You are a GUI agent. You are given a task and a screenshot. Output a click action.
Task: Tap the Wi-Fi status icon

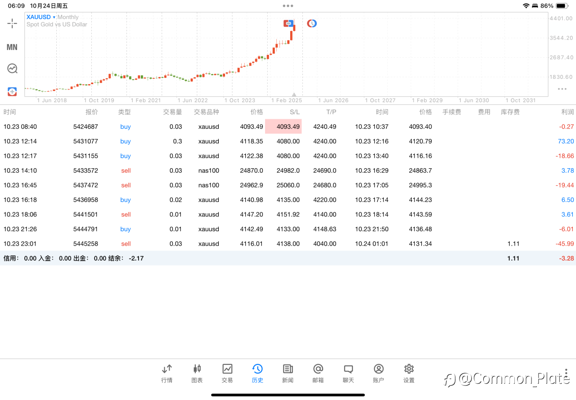pos(526,6)
